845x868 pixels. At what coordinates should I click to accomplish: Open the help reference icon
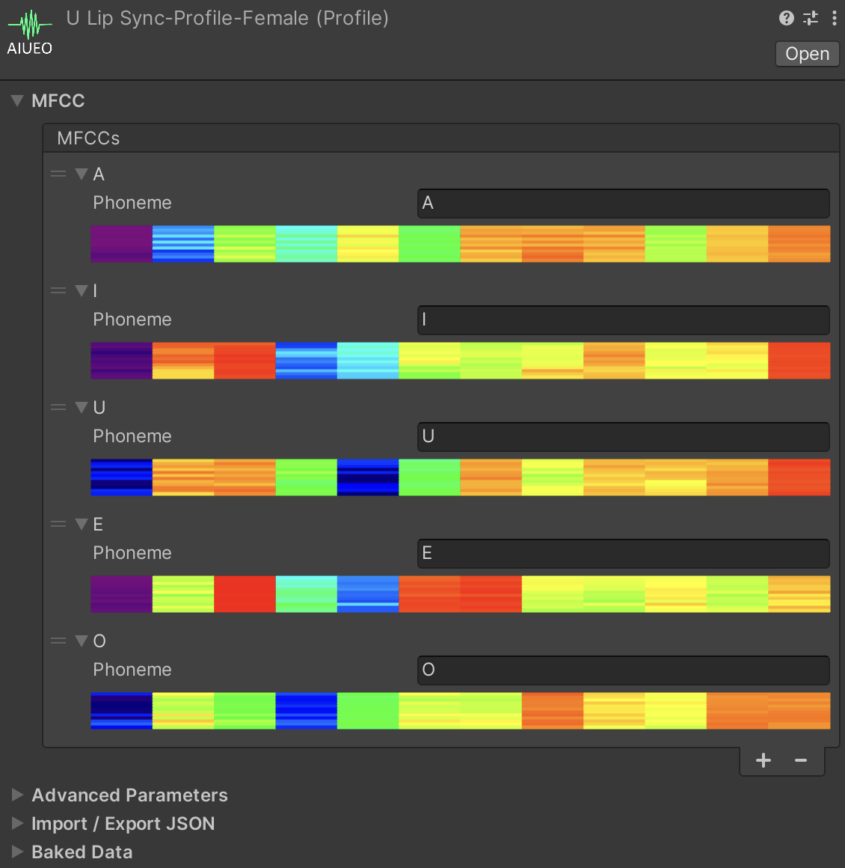(x=787, y=18)
